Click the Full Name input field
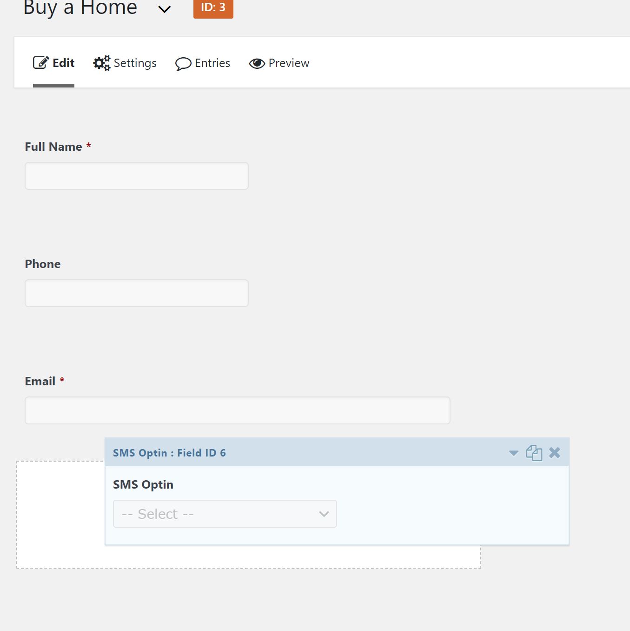 pyautogui.click(x=136, y=176)
